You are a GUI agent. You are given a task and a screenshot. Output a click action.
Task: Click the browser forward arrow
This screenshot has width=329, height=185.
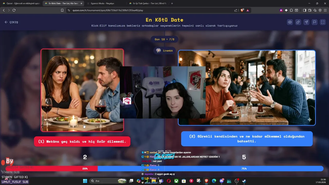(x=9, y=10)
